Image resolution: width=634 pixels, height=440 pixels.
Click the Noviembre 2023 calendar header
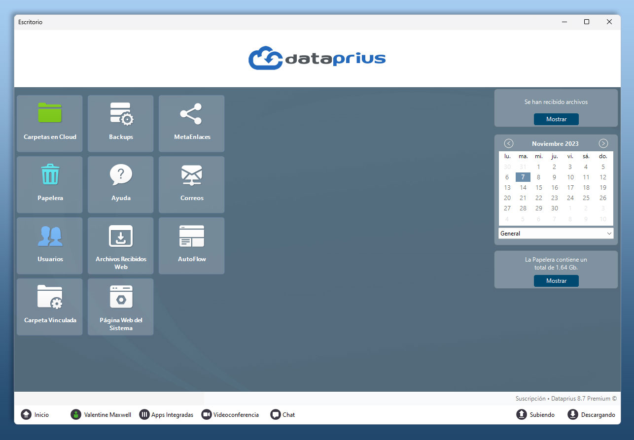tap(555, 144)
